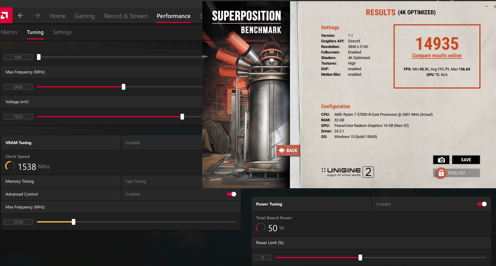The height and width of the screenshot is (266, 496).
Task: Click the VRAM Tuning row label
Action: point(18,143)
